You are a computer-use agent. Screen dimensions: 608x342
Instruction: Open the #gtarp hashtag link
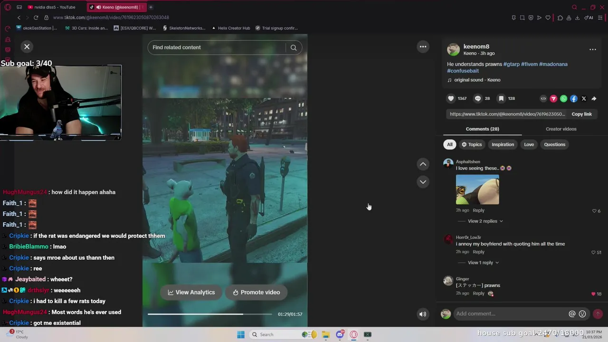511,64
